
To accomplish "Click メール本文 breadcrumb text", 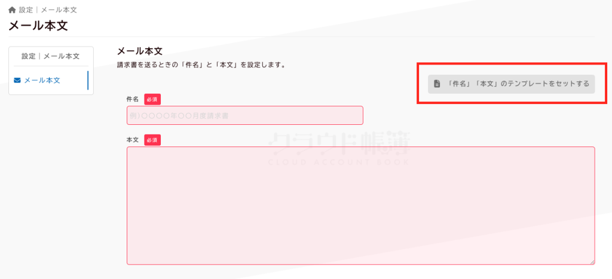I will pyautogui.click(x=59, y=10).
